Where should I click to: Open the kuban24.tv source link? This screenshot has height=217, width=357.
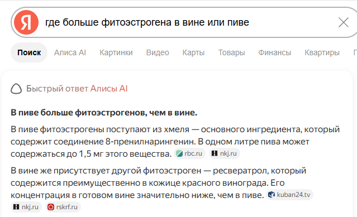tap(289, 195)
